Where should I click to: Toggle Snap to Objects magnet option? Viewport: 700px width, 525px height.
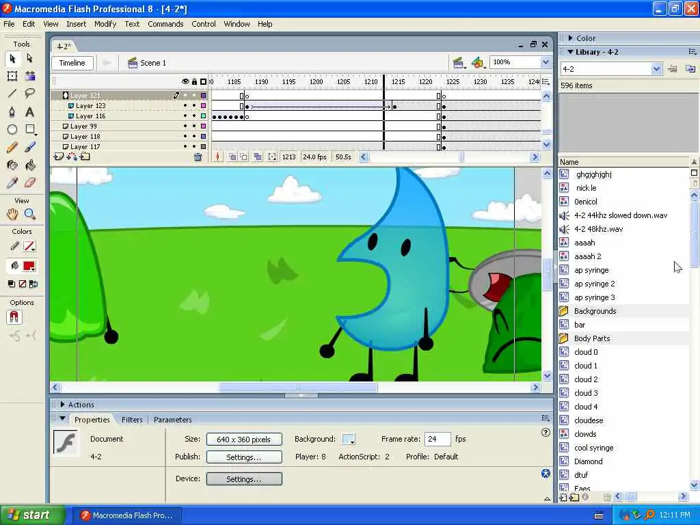point(14,317)
